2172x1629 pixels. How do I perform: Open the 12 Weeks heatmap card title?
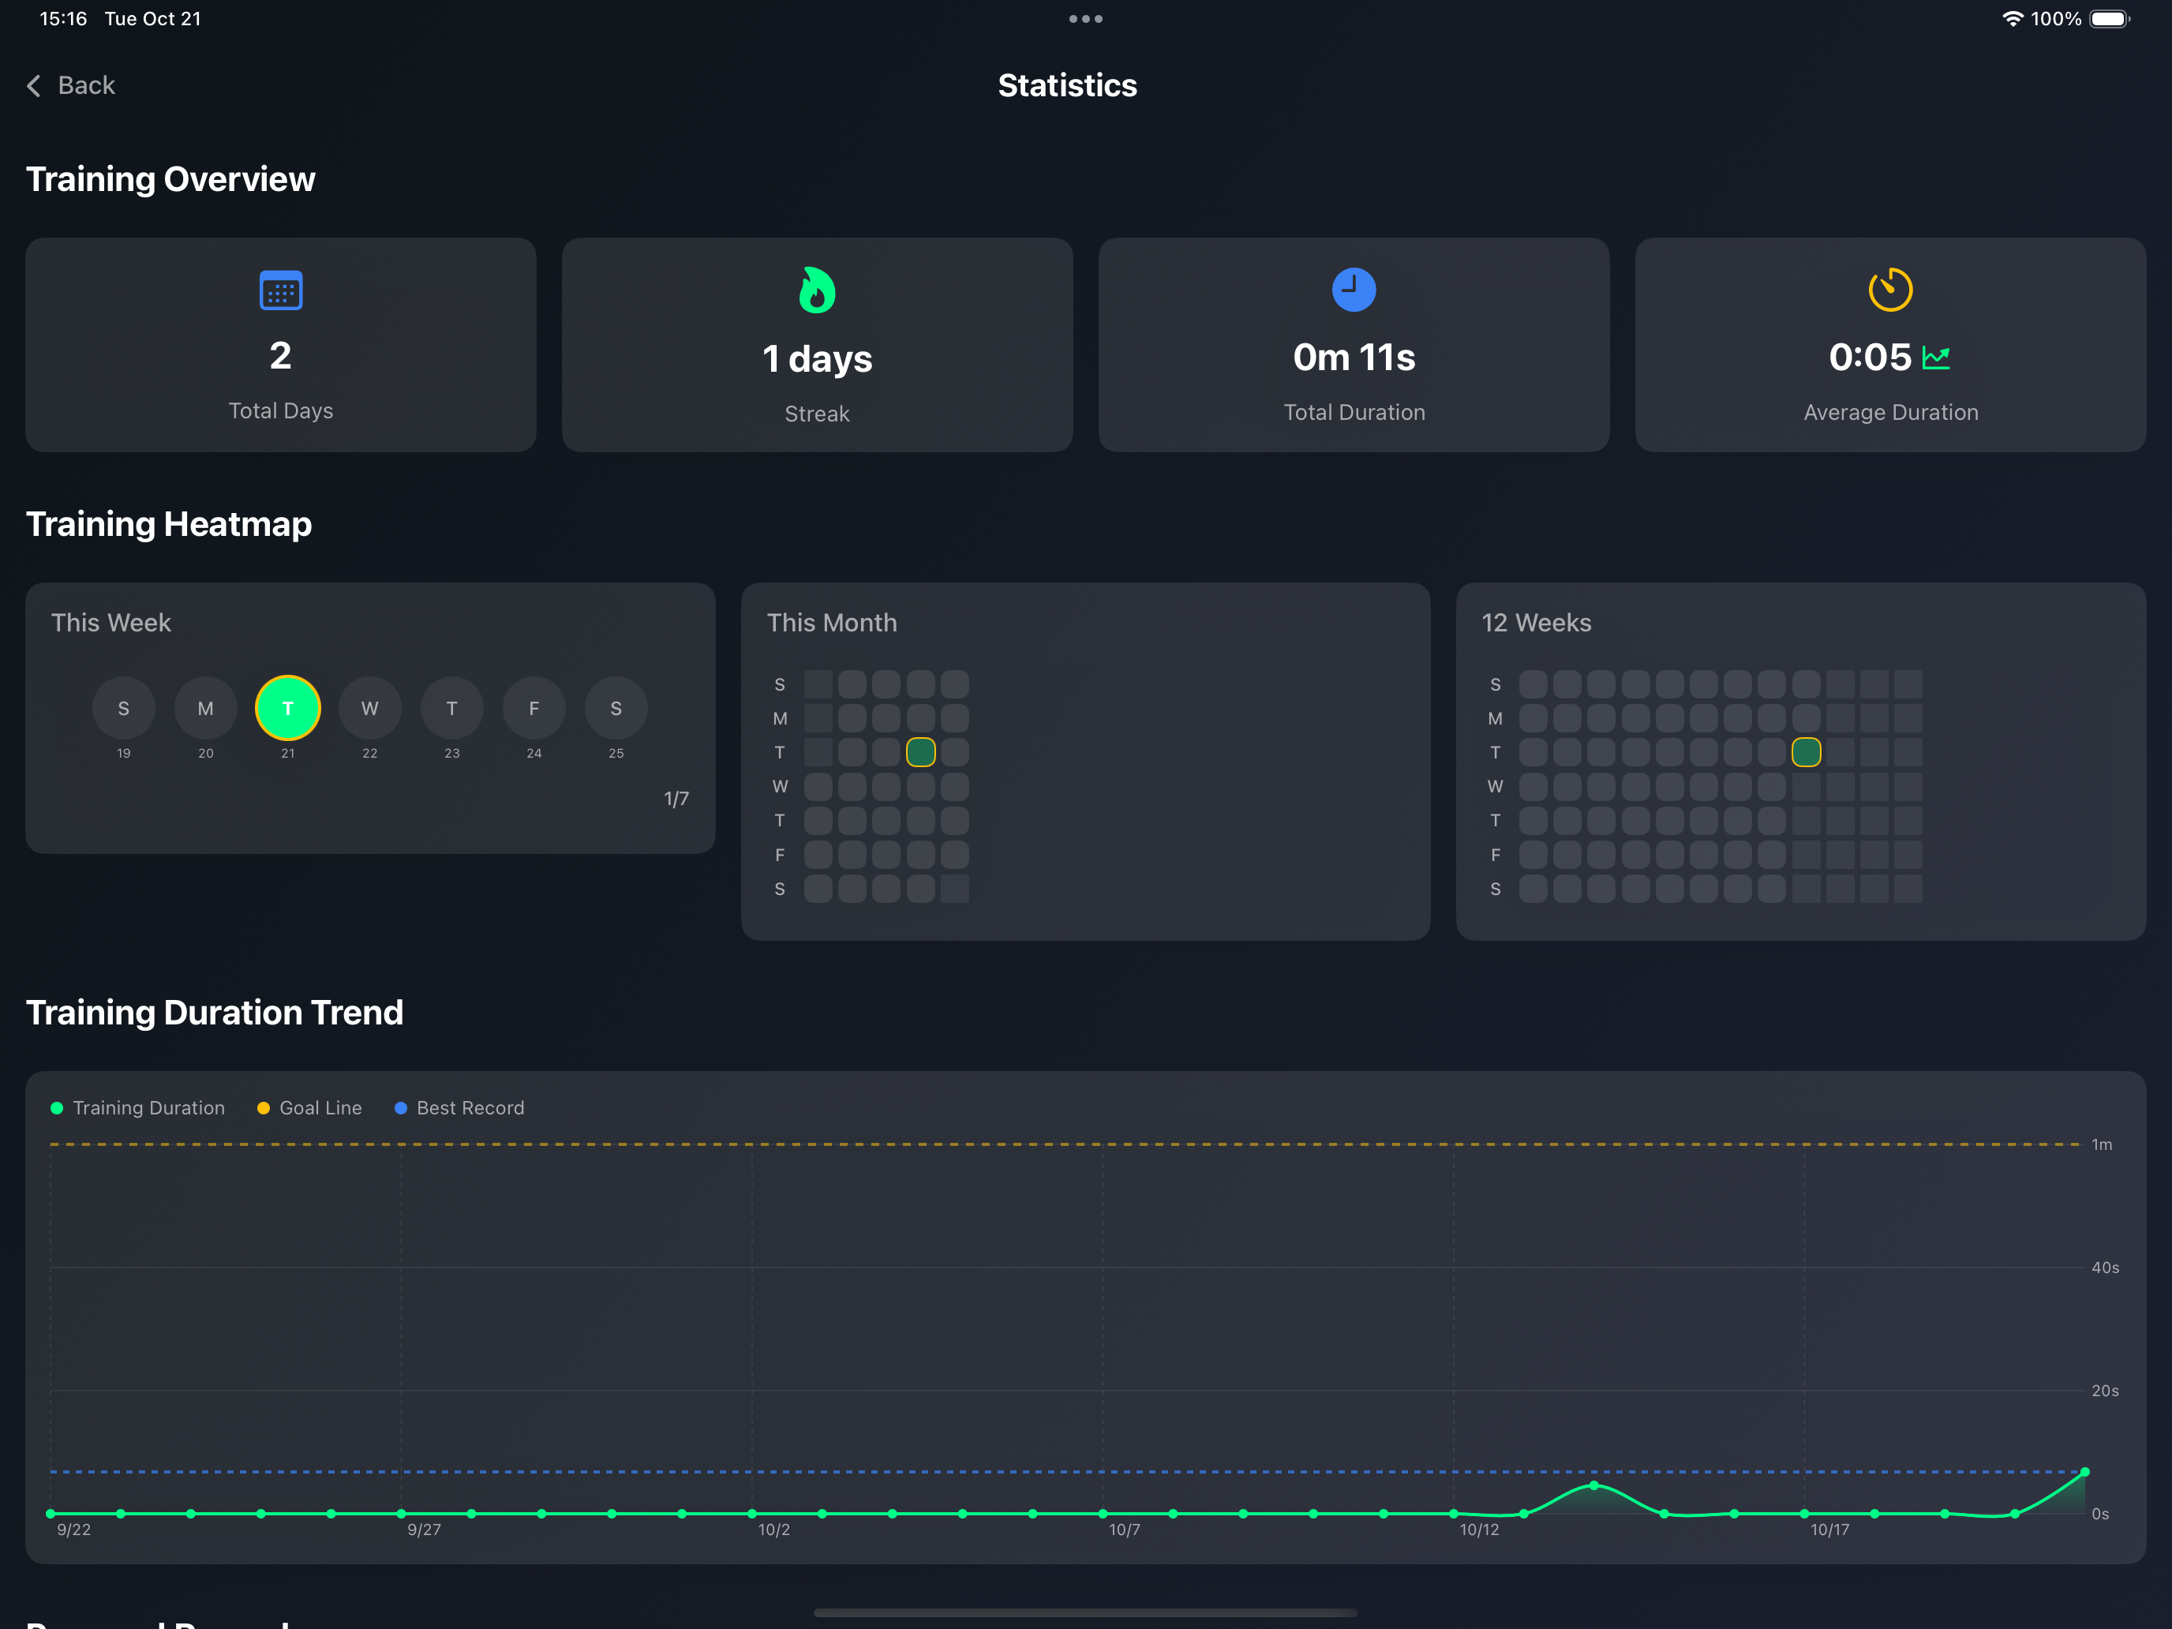pos(1536,623)
